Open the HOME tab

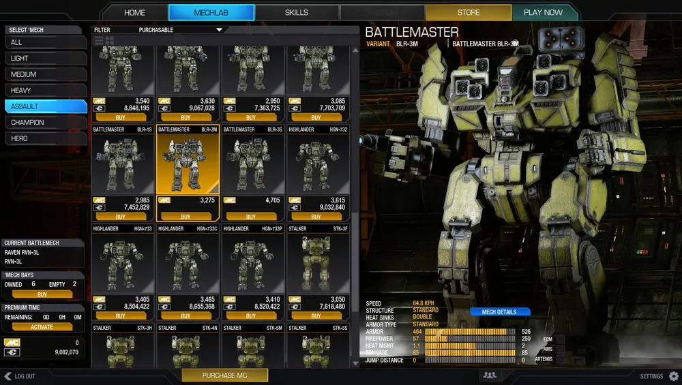134,12
